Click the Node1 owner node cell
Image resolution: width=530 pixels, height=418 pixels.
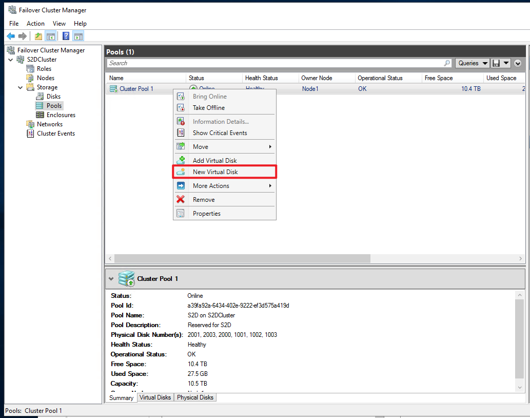coord(310,89)
